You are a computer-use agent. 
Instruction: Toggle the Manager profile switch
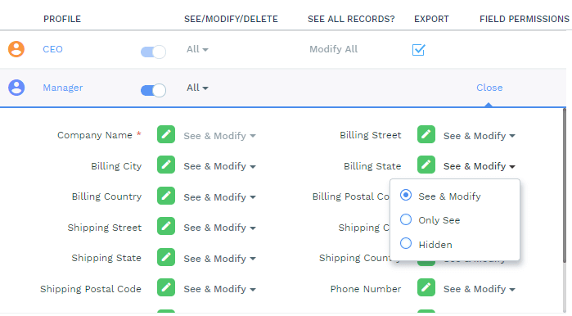pos(153,90)
